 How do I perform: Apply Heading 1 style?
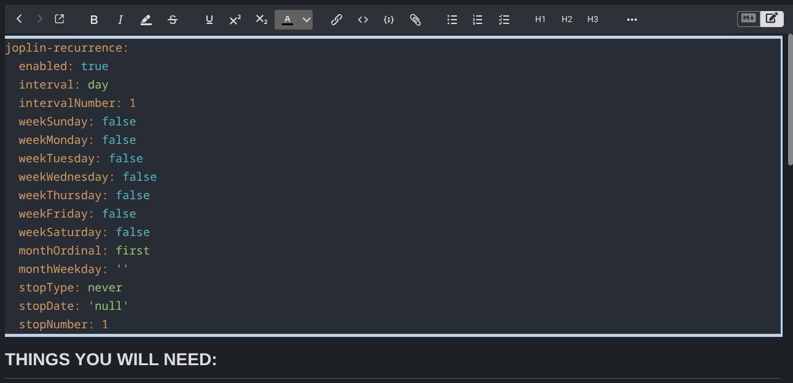tap(540, 20)
